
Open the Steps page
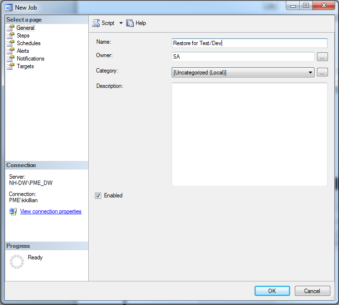click(x=23, y=36)
